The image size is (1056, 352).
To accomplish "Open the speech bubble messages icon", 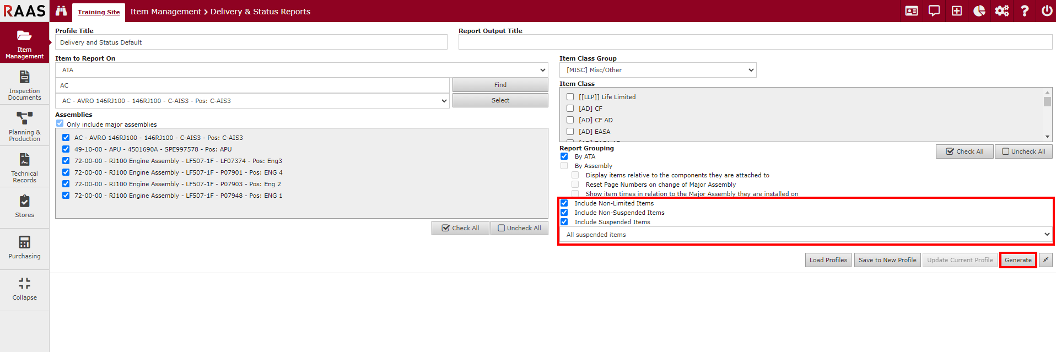I will (934, 11).
